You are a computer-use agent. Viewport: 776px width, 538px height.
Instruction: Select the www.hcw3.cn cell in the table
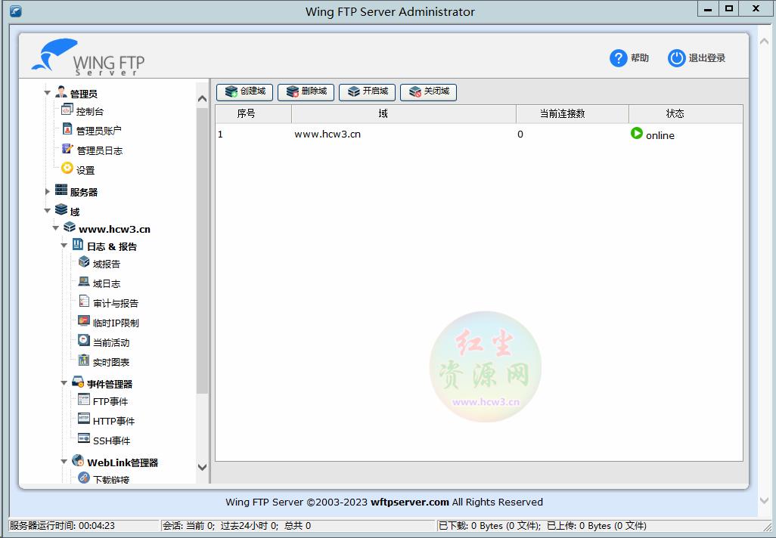click(x=327, y=134)
